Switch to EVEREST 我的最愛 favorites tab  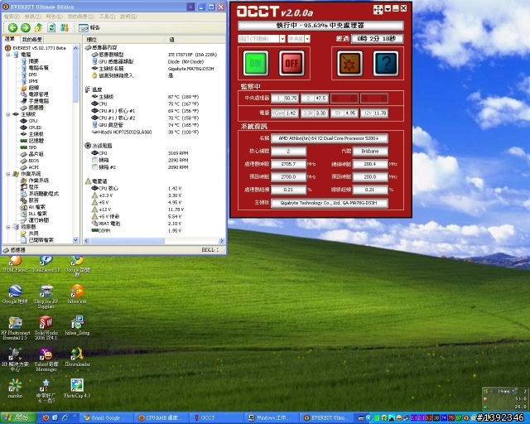[x=31, y=40]
